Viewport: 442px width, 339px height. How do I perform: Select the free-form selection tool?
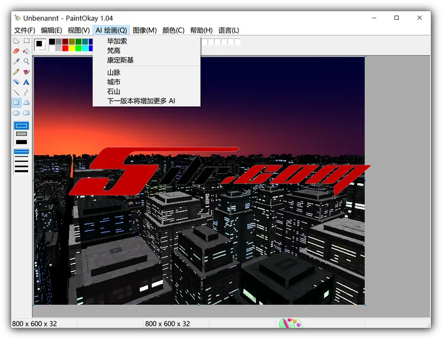[x=16, y=41]
